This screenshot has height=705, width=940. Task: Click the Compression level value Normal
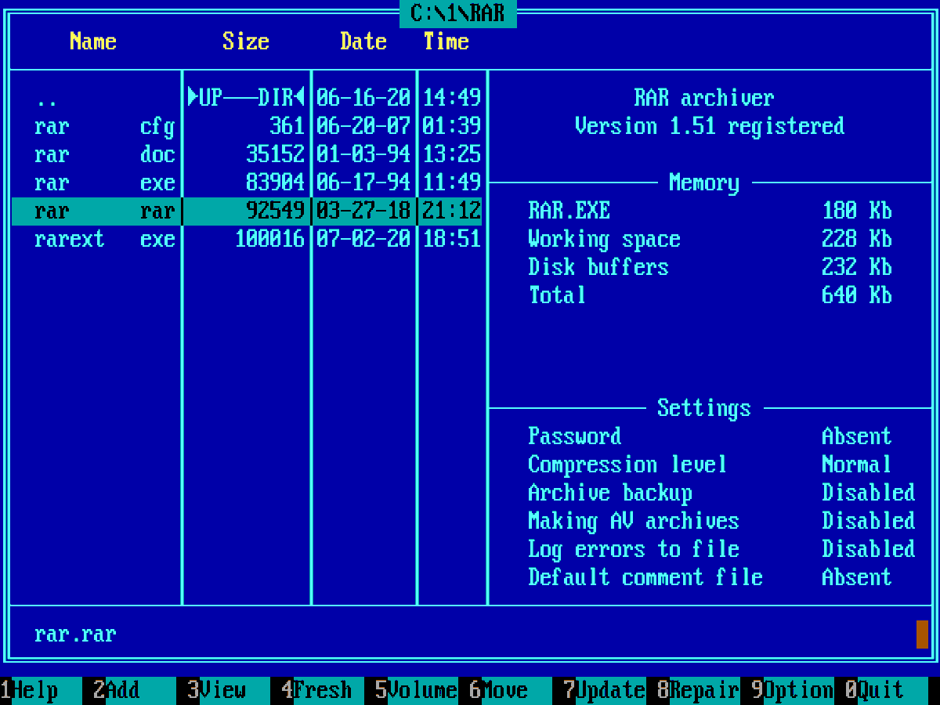coord(857,465)
